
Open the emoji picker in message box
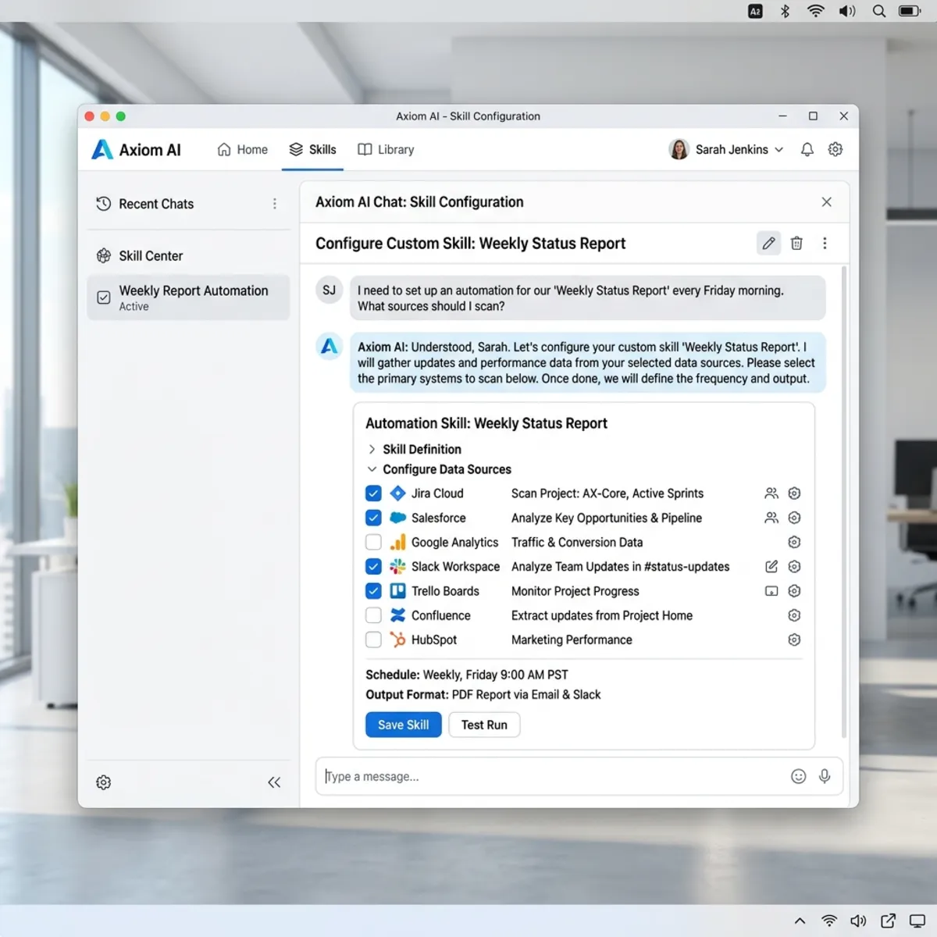coord(798,776)
